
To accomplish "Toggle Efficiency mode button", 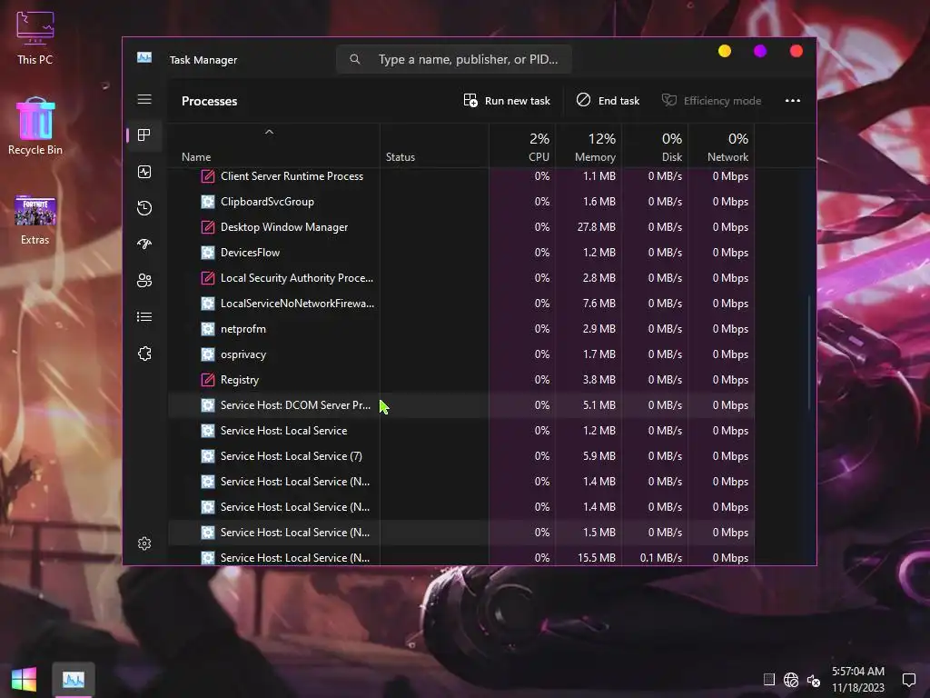I will click(x=711, y=100).
